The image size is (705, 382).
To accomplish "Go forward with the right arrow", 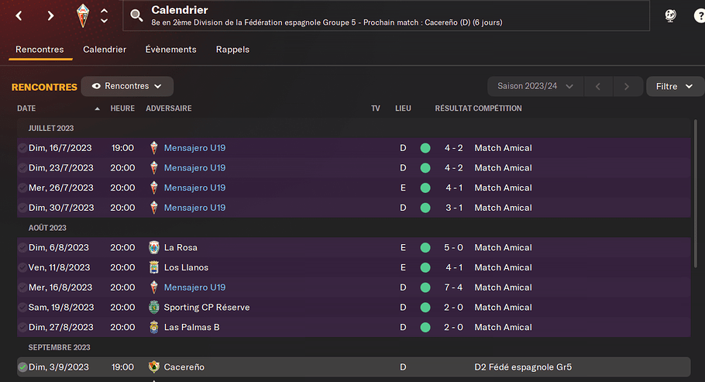I will point(50,15).
